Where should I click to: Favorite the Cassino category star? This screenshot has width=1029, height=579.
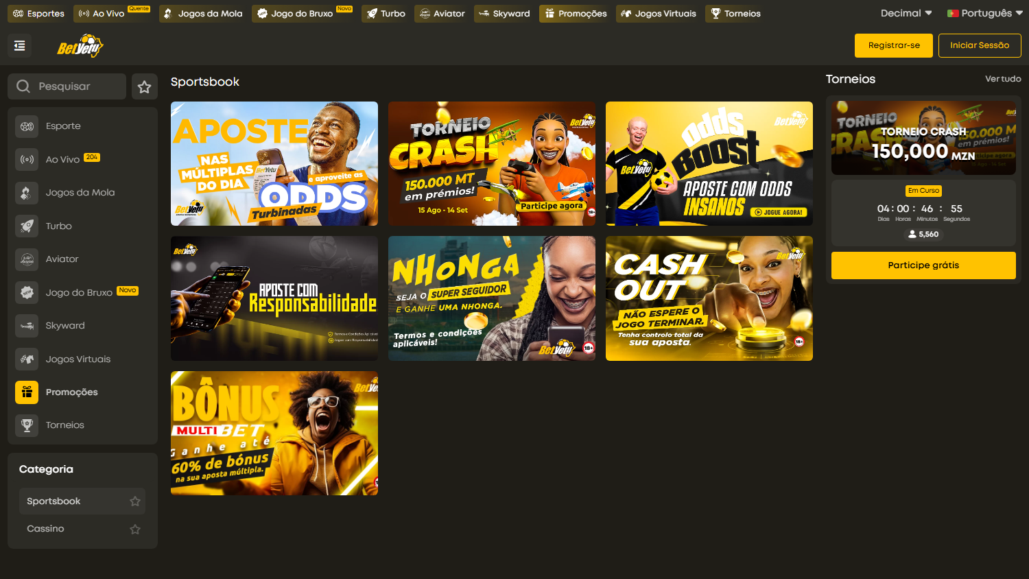click(135, 529)
